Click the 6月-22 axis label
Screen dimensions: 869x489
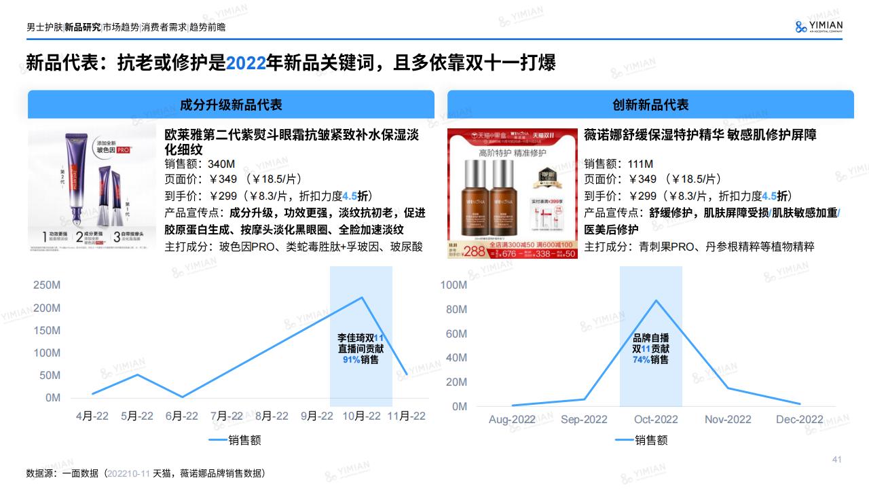(181, 416)
